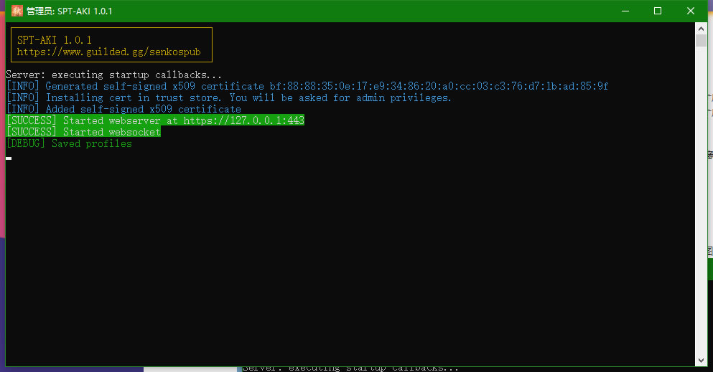The width and height of the screenshot is (713, 372).
Task: Maximize the SPT-AKI console window
Action: coord(657,11)
